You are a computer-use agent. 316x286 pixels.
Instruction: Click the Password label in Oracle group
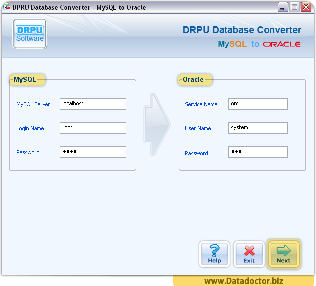point(196,153)
